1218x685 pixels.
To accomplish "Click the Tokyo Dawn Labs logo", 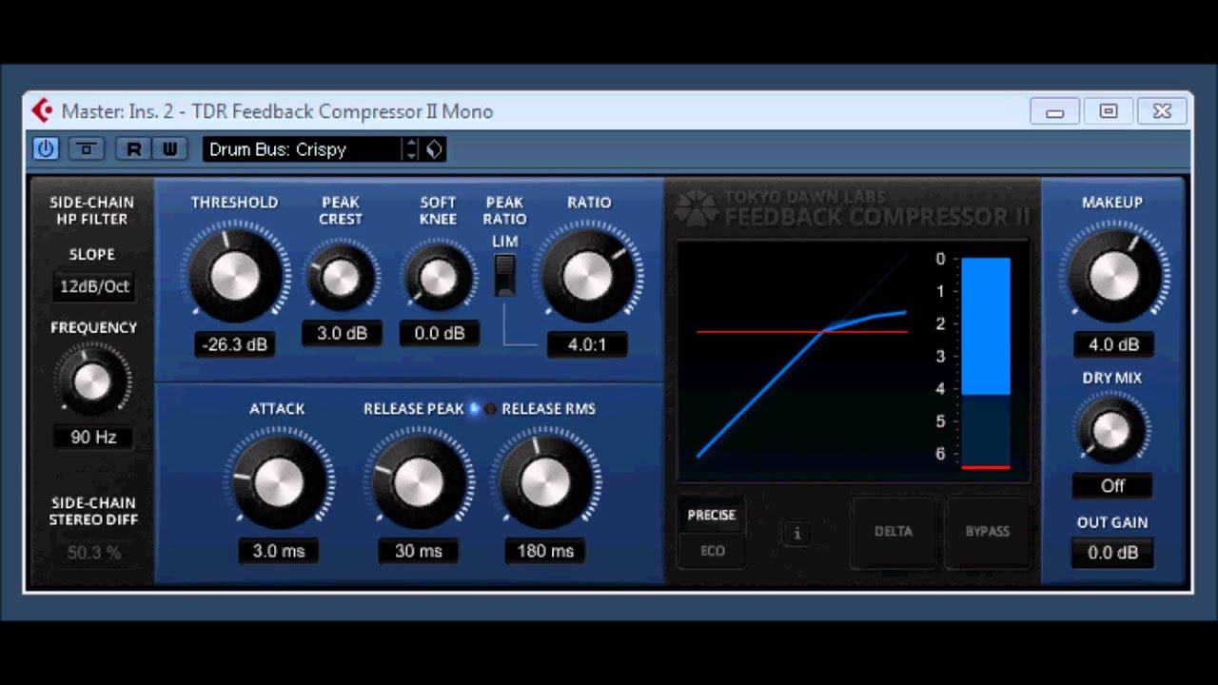I will click(697, 208).
